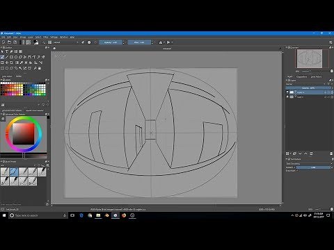Collapse the Tool Options docker
The height and width of the screenshot is (250, 334).
coord(287,159)
